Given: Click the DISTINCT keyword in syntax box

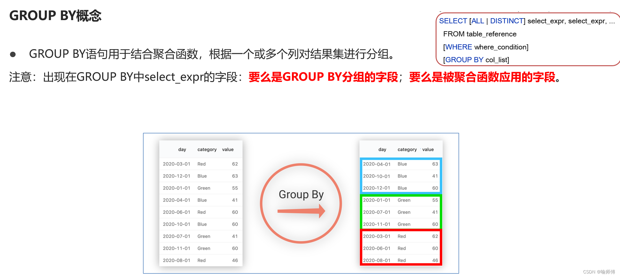Looking at the screenshot, I should [506, 21].
